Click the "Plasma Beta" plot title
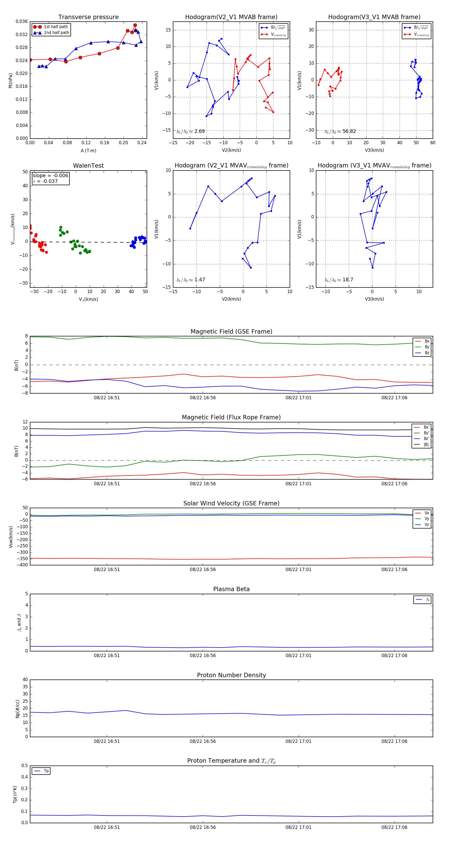This screenshot has width=463, height=850. pyautogui.click(x=231, y=589)
